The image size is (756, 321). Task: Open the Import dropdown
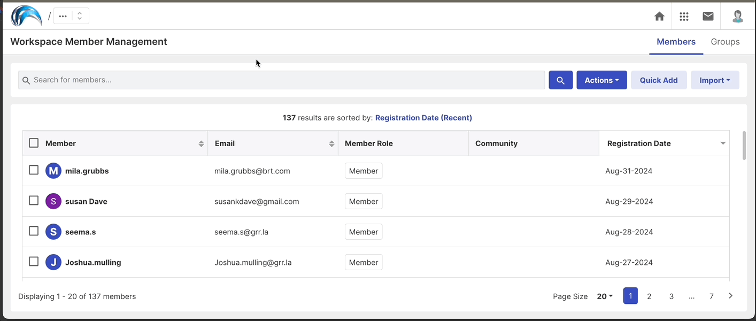[x=715, y=80]
